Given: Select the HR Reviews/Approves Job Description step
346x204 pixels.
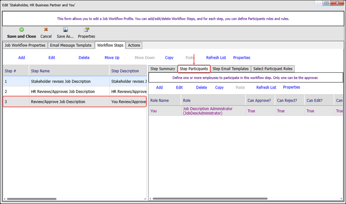Looking at the screenshot, I should tap(63, 91).
